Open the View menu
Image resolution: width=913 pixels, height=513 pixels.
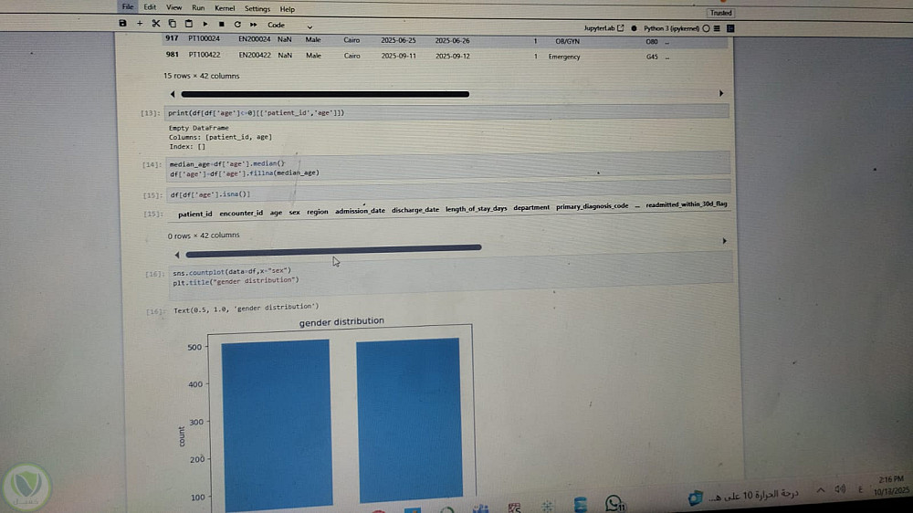point(173,7)
